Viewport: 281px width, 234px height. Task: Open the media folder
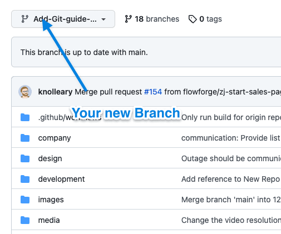click(x=49, y=220)
